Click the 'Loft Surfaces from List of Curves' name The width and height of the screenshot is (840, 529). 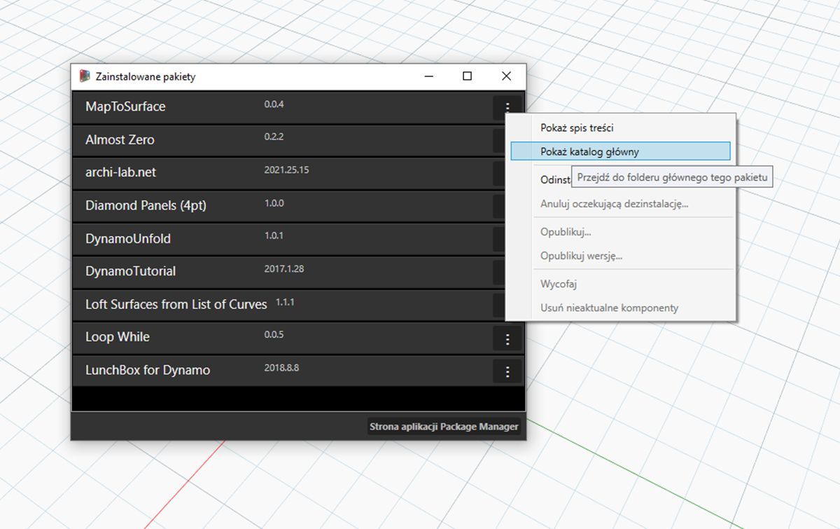click(176, 304)
